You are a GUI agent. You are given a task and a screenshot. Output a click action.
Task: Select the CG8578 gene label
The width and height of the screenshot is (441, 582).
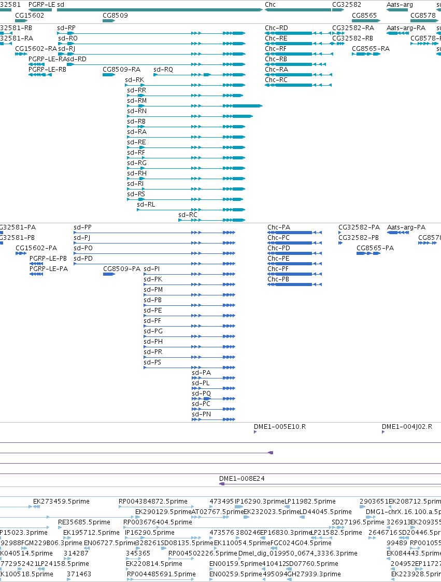tap(423, 15)
